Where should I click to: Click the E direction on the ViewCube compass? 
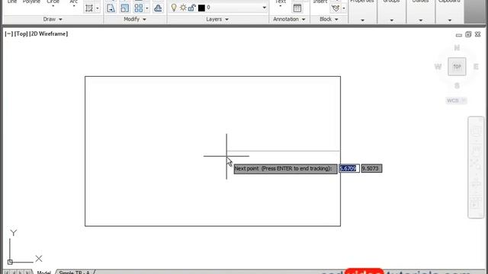click(476, 67)
